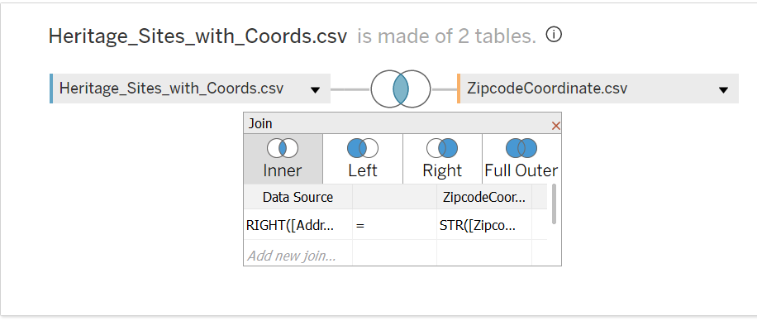The image size is (757, 321).
Task: Choose the Inner join type label
Action: [x=283, y=170]
